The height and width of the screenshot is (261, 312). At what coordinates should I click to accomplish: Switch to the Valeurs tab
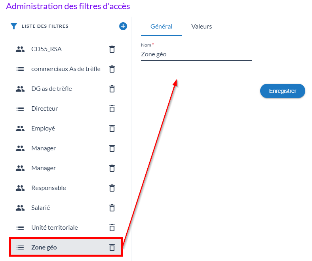point(202,27)
